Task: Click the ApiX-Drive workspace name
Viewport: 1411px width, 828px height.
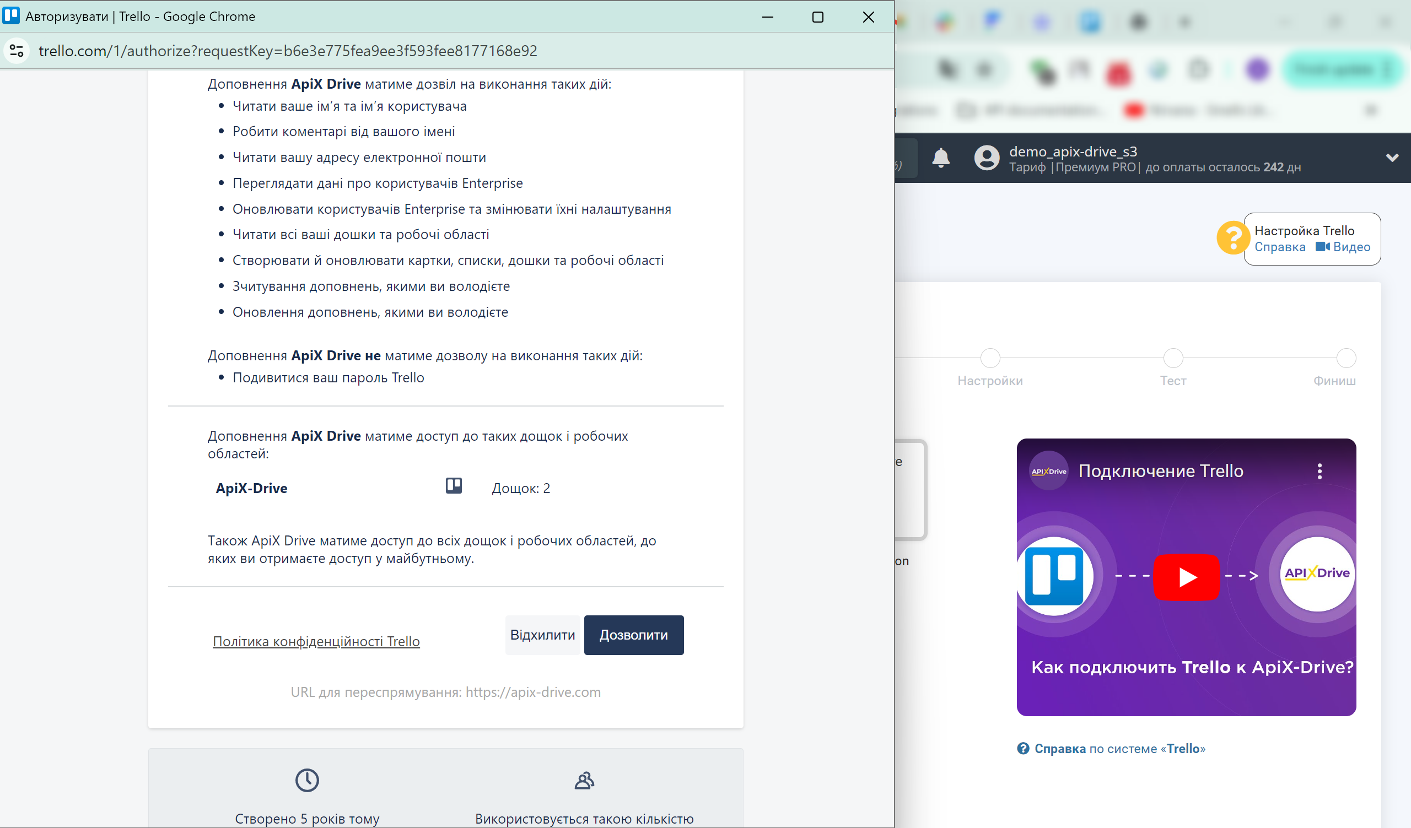Action: coord(251,488)
